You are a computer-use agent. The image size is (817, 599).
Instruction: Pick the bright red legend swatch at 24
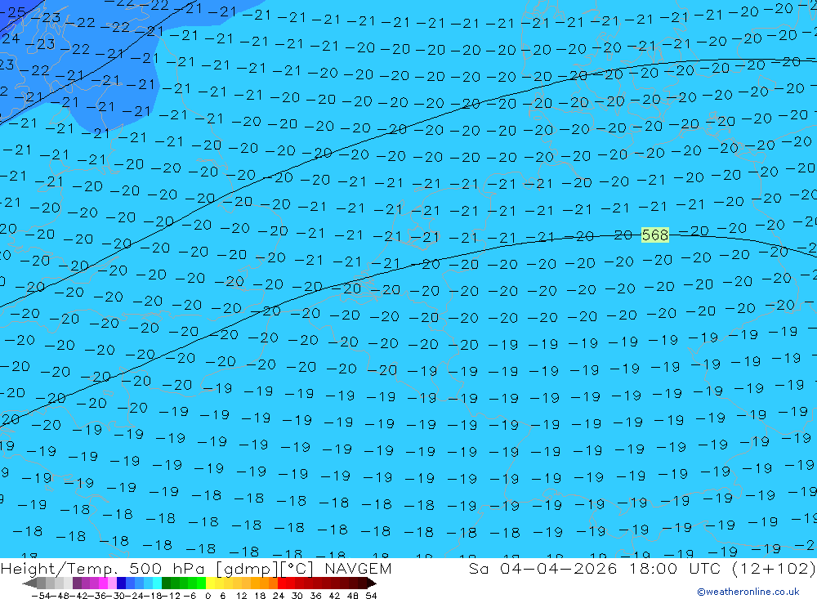282,583
